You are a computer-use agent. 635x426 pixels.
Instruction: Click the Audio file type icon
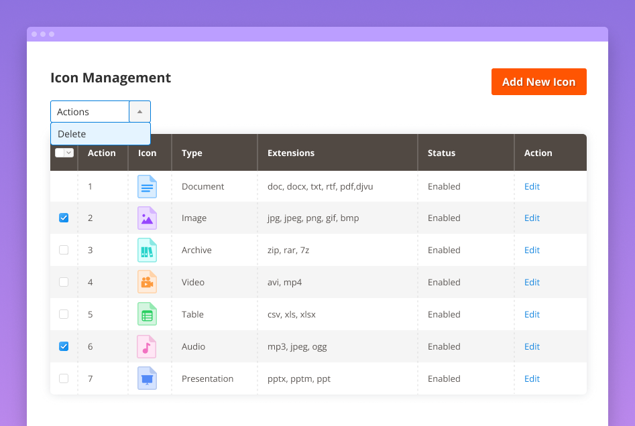coord(148,346)
